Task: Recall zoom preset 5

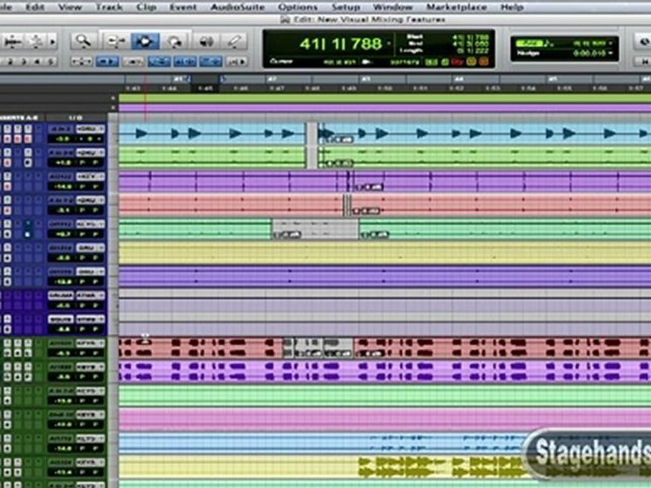Action: (51, 62)
